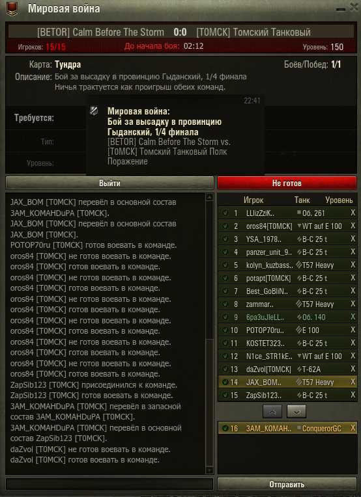Image resolution: width=361 pixels, height=497 pixels.
Task: Click the clan emblem icon in notification popup
Action: click(x=94, y=111)
